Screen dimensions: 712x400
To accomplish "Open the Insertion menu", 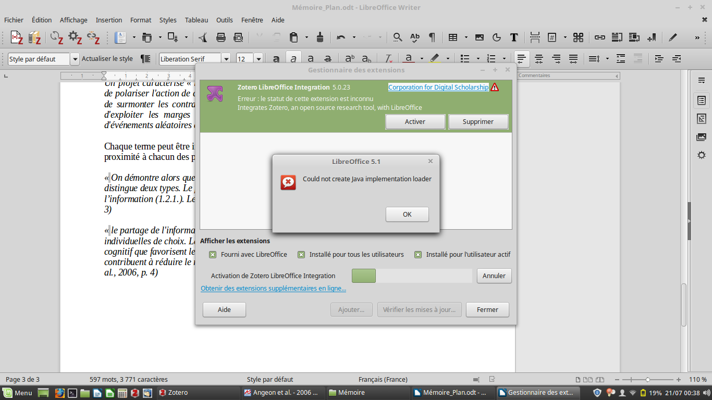I will (109, 20).
